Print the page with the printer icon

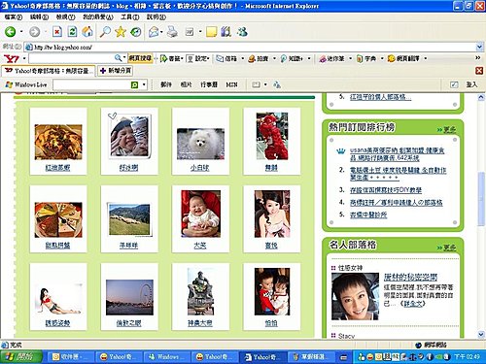pyautogui.click(x=172, y=32)
